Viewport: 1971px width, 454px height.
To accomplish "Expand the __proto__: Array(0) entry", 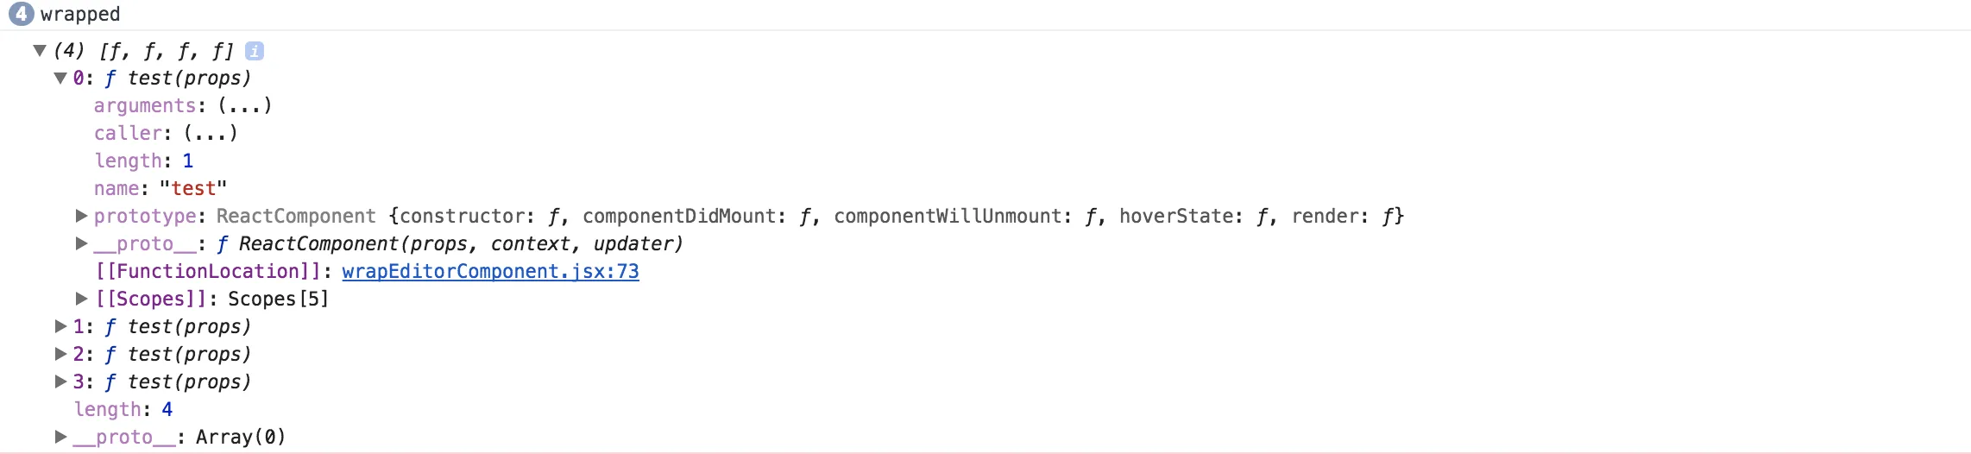I will click(60, 437).
